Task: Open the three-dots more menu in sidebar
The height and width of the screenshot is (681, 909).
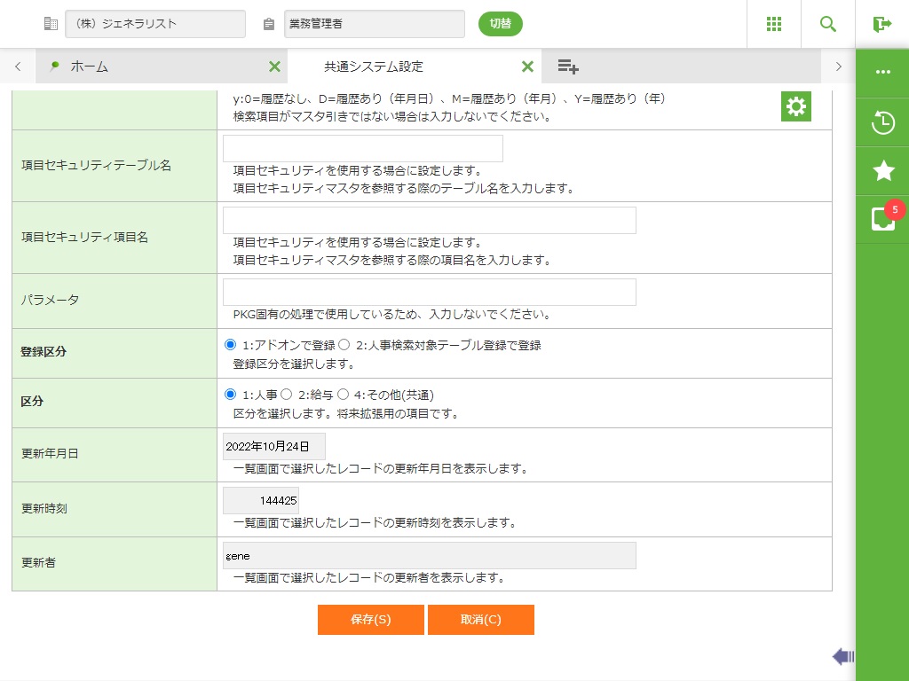Action: (x=882, y=73)
